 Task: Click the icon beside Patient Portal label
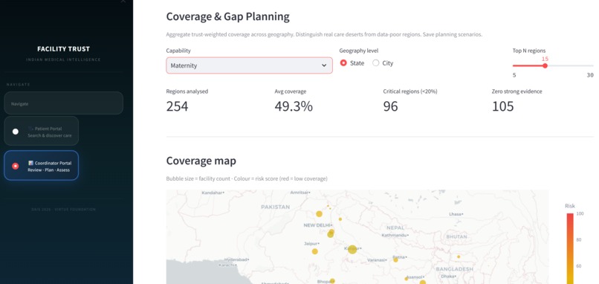(30, 129)
